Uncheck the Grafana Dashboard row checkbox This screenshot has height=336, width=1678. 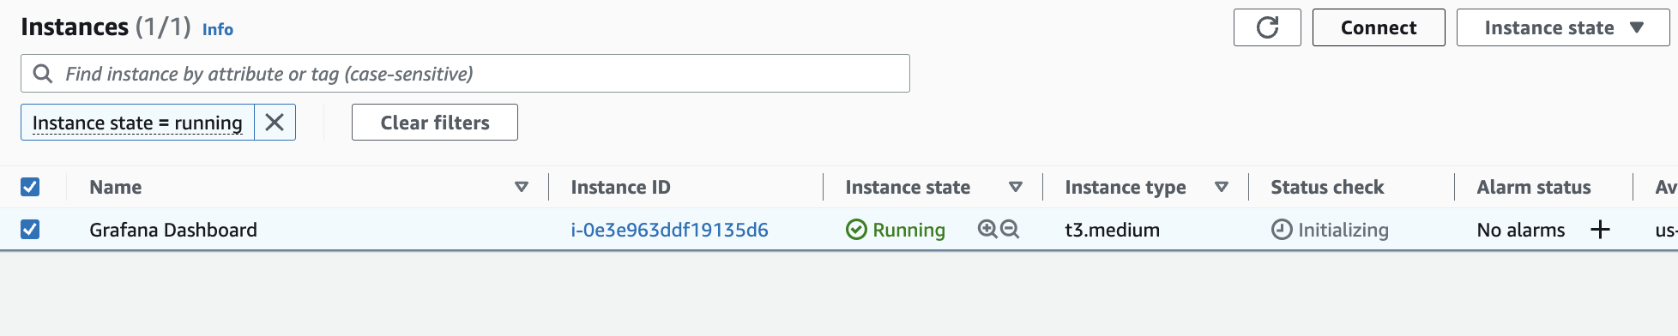coord(30,229)
